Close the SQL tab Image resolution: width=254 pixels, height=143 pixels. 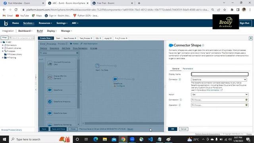click(100, 38)
